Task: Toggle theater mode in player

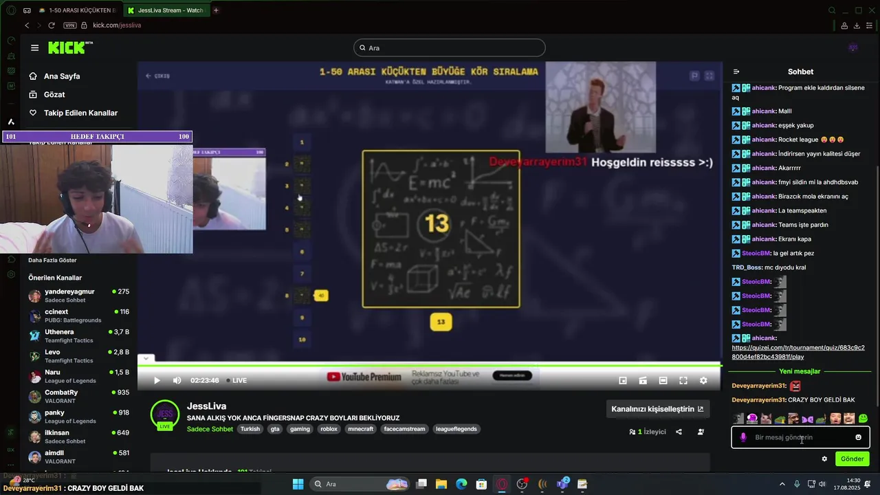Action: tap(663, 380)
